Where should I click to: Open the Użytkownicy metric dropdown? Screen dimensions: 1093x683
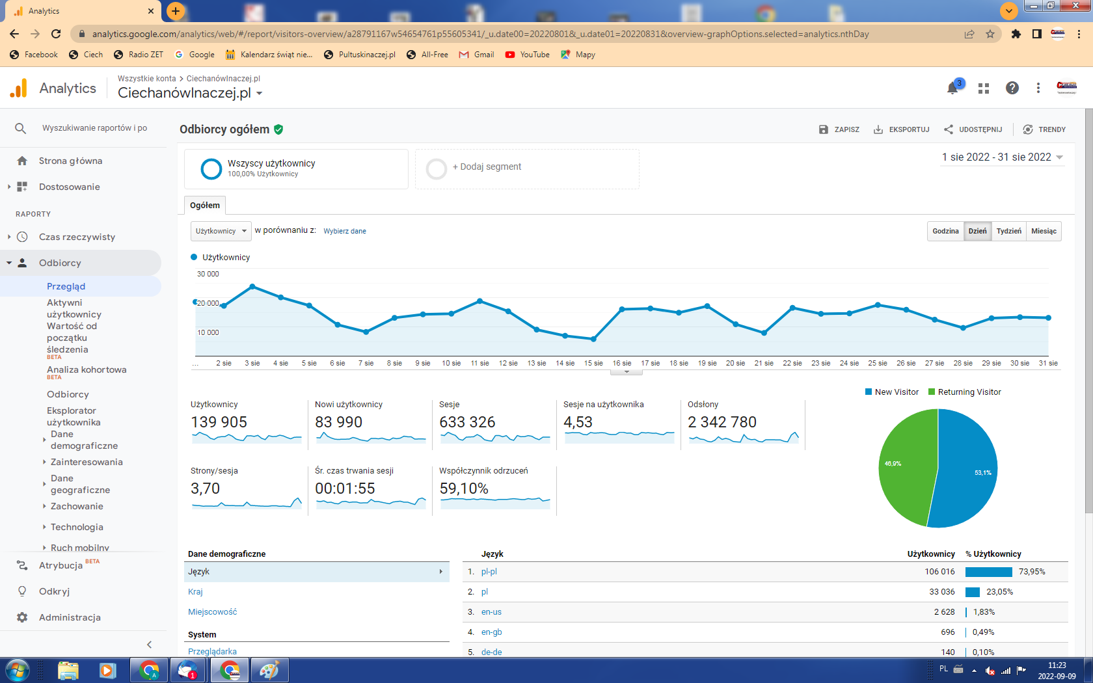(x=221, y=232)
